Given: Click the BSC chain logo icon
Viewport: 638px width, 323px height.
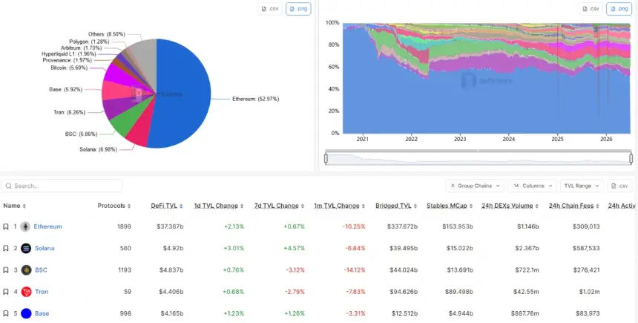Looking at the screenshot, I should click(x=26, y=270).
